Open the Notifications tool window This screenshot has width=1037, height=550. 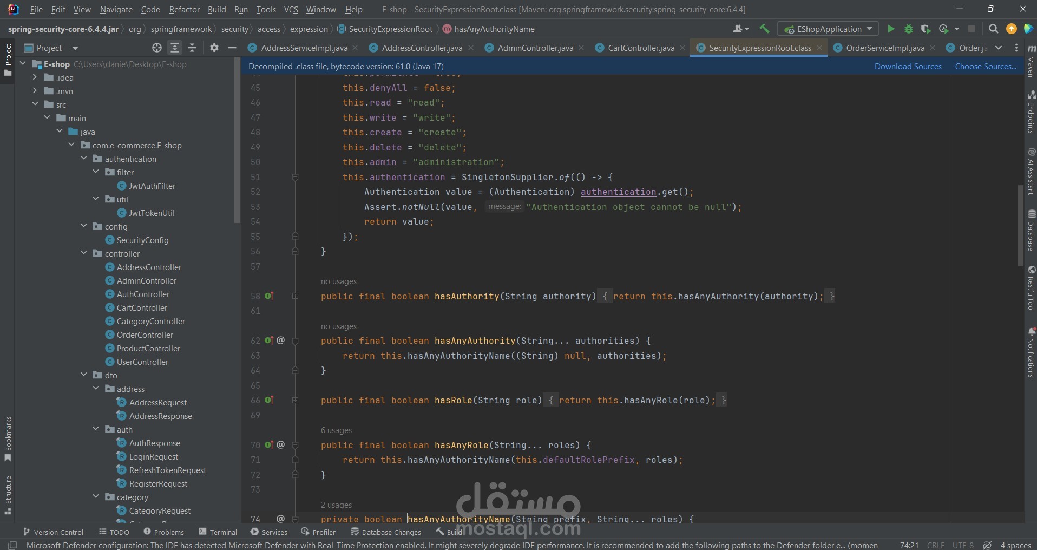pos(1031,351)
